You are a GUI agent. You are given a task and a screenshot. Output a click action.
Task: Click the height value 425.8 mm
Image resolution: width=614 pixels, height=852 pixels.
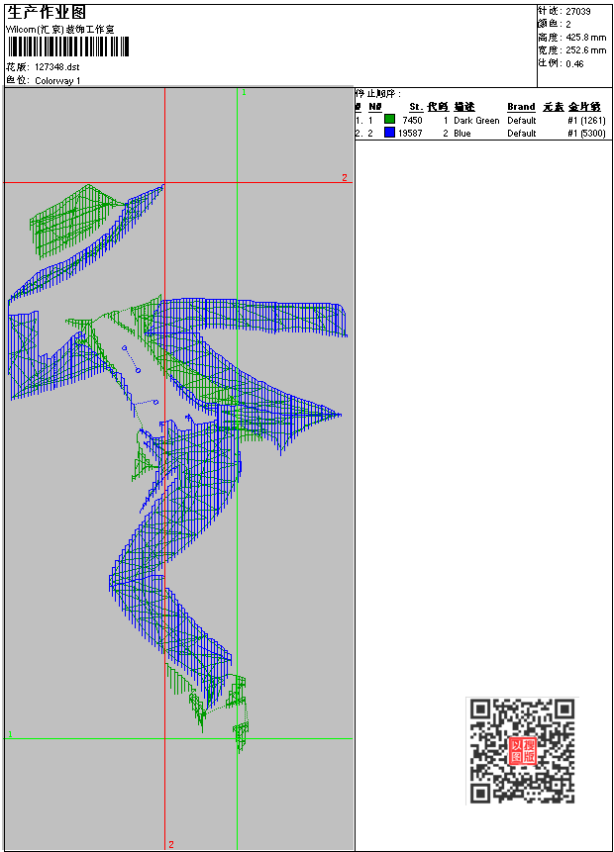(585, 38)
